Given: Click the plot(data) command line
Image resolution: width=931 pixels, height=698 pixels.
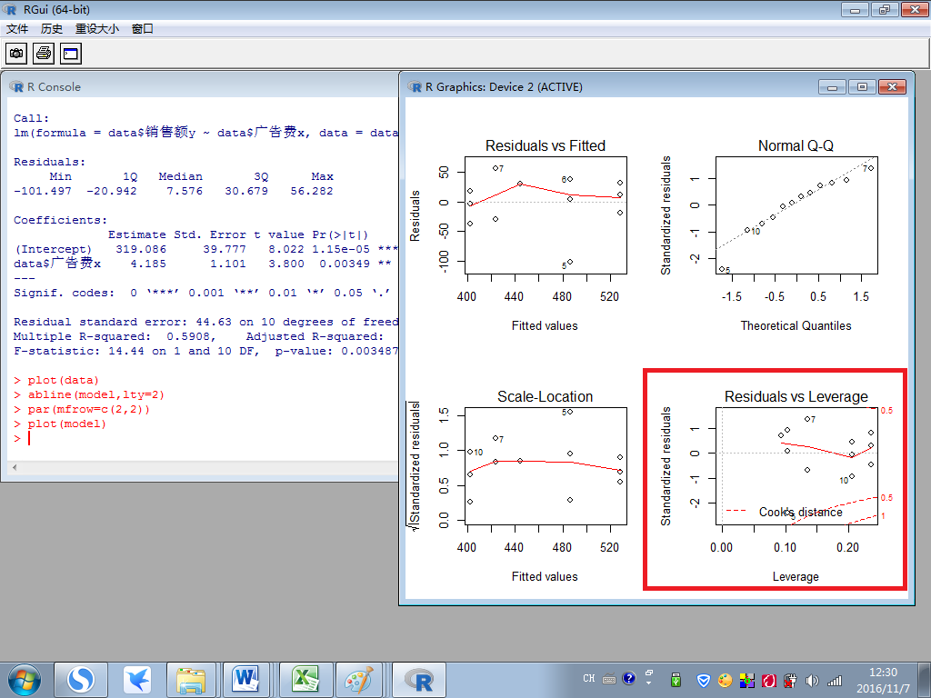Looking at the screenshot, I should (x=63, y=381).
